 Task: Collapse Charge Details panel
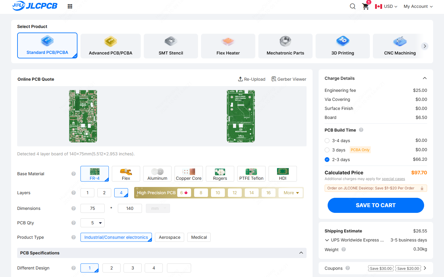coord(425,78)
